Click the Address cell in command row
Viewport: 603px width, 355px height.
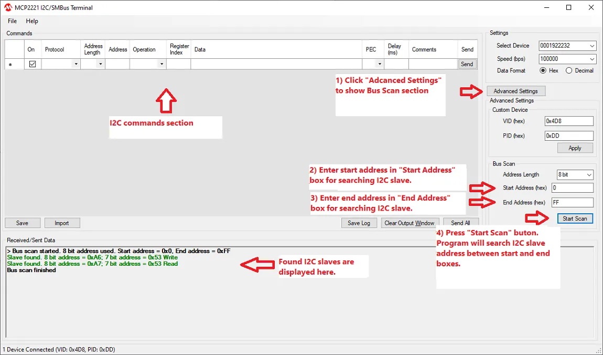tap(117, 64)
